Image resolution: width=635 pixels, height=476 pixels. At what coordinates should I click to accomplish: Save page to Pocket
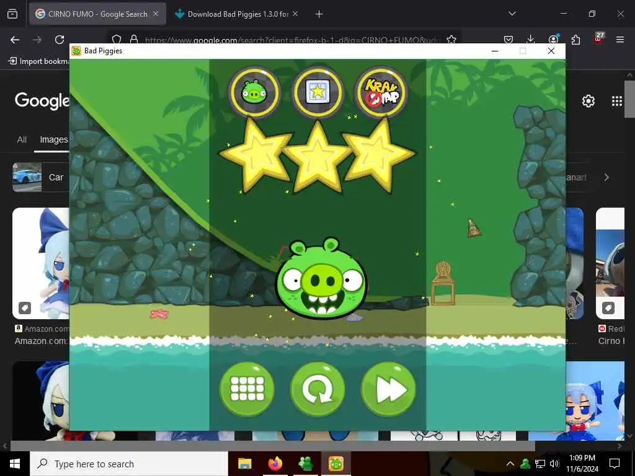pyautogui.click(x=508, y=40)
